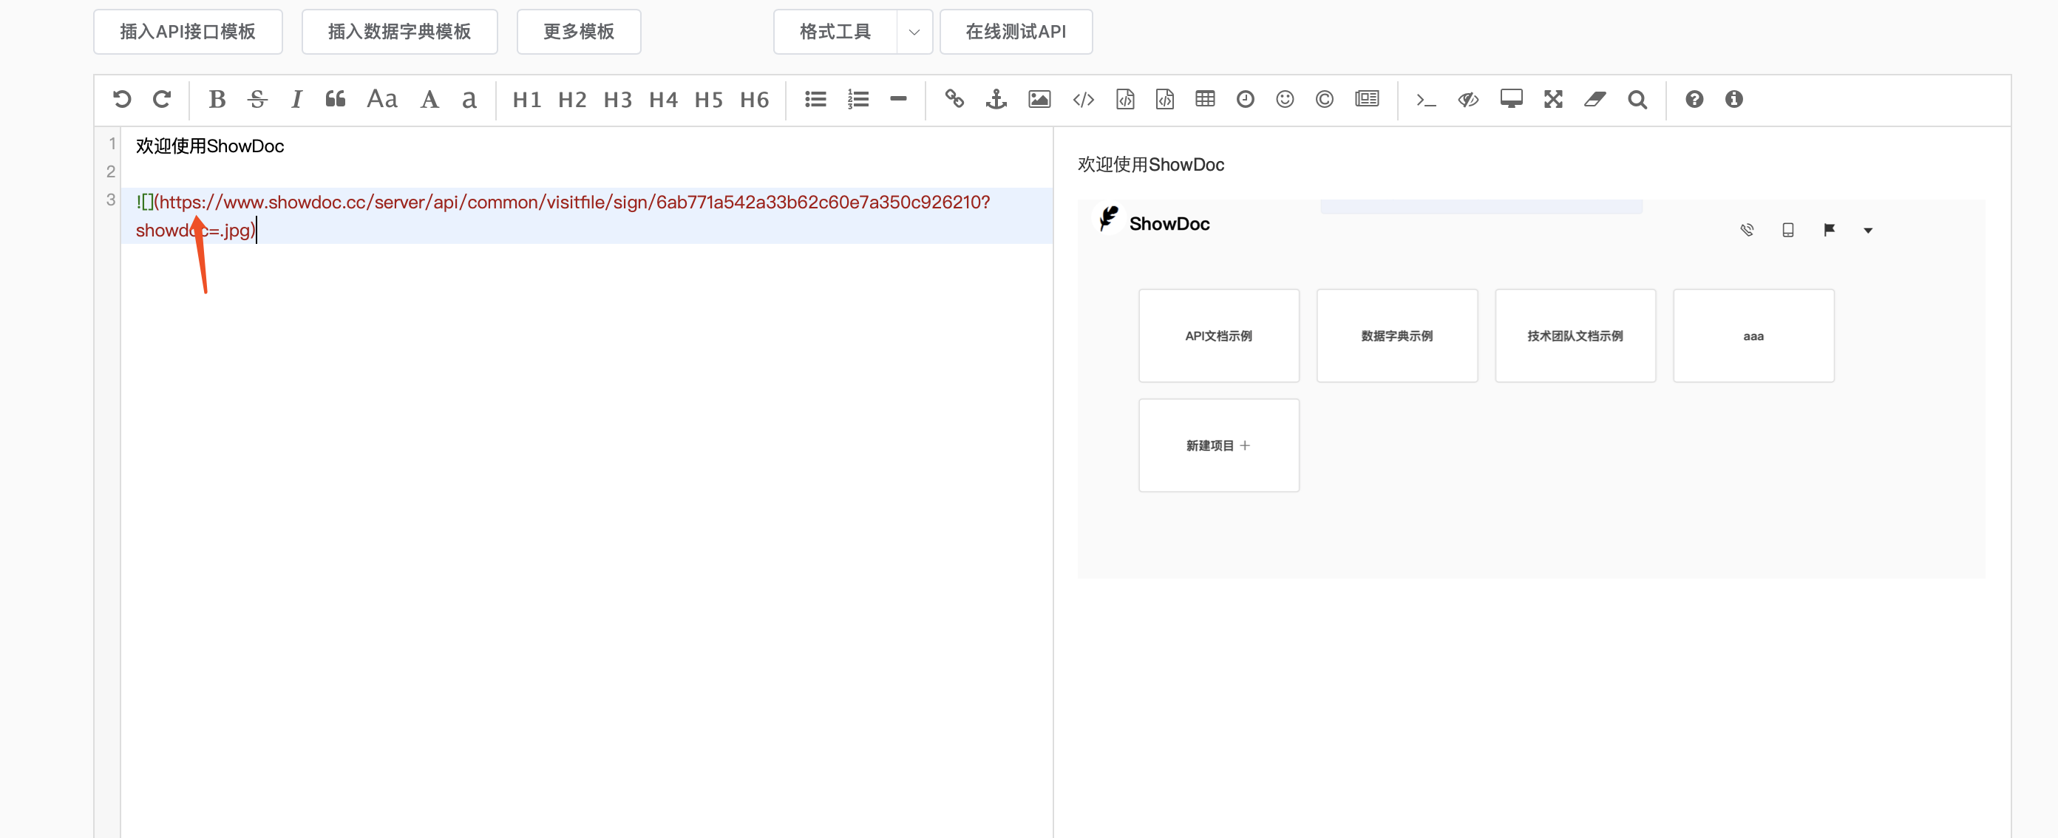The image size is (2058, 838).
Task: Click preview heading 欢迎使用ShowDoc
Action: tap(1151, 165)
